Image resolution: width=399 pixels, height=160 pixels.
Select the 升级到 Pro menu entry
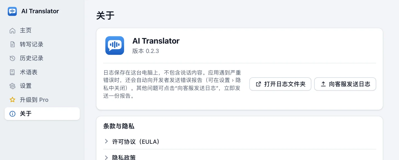42,100
